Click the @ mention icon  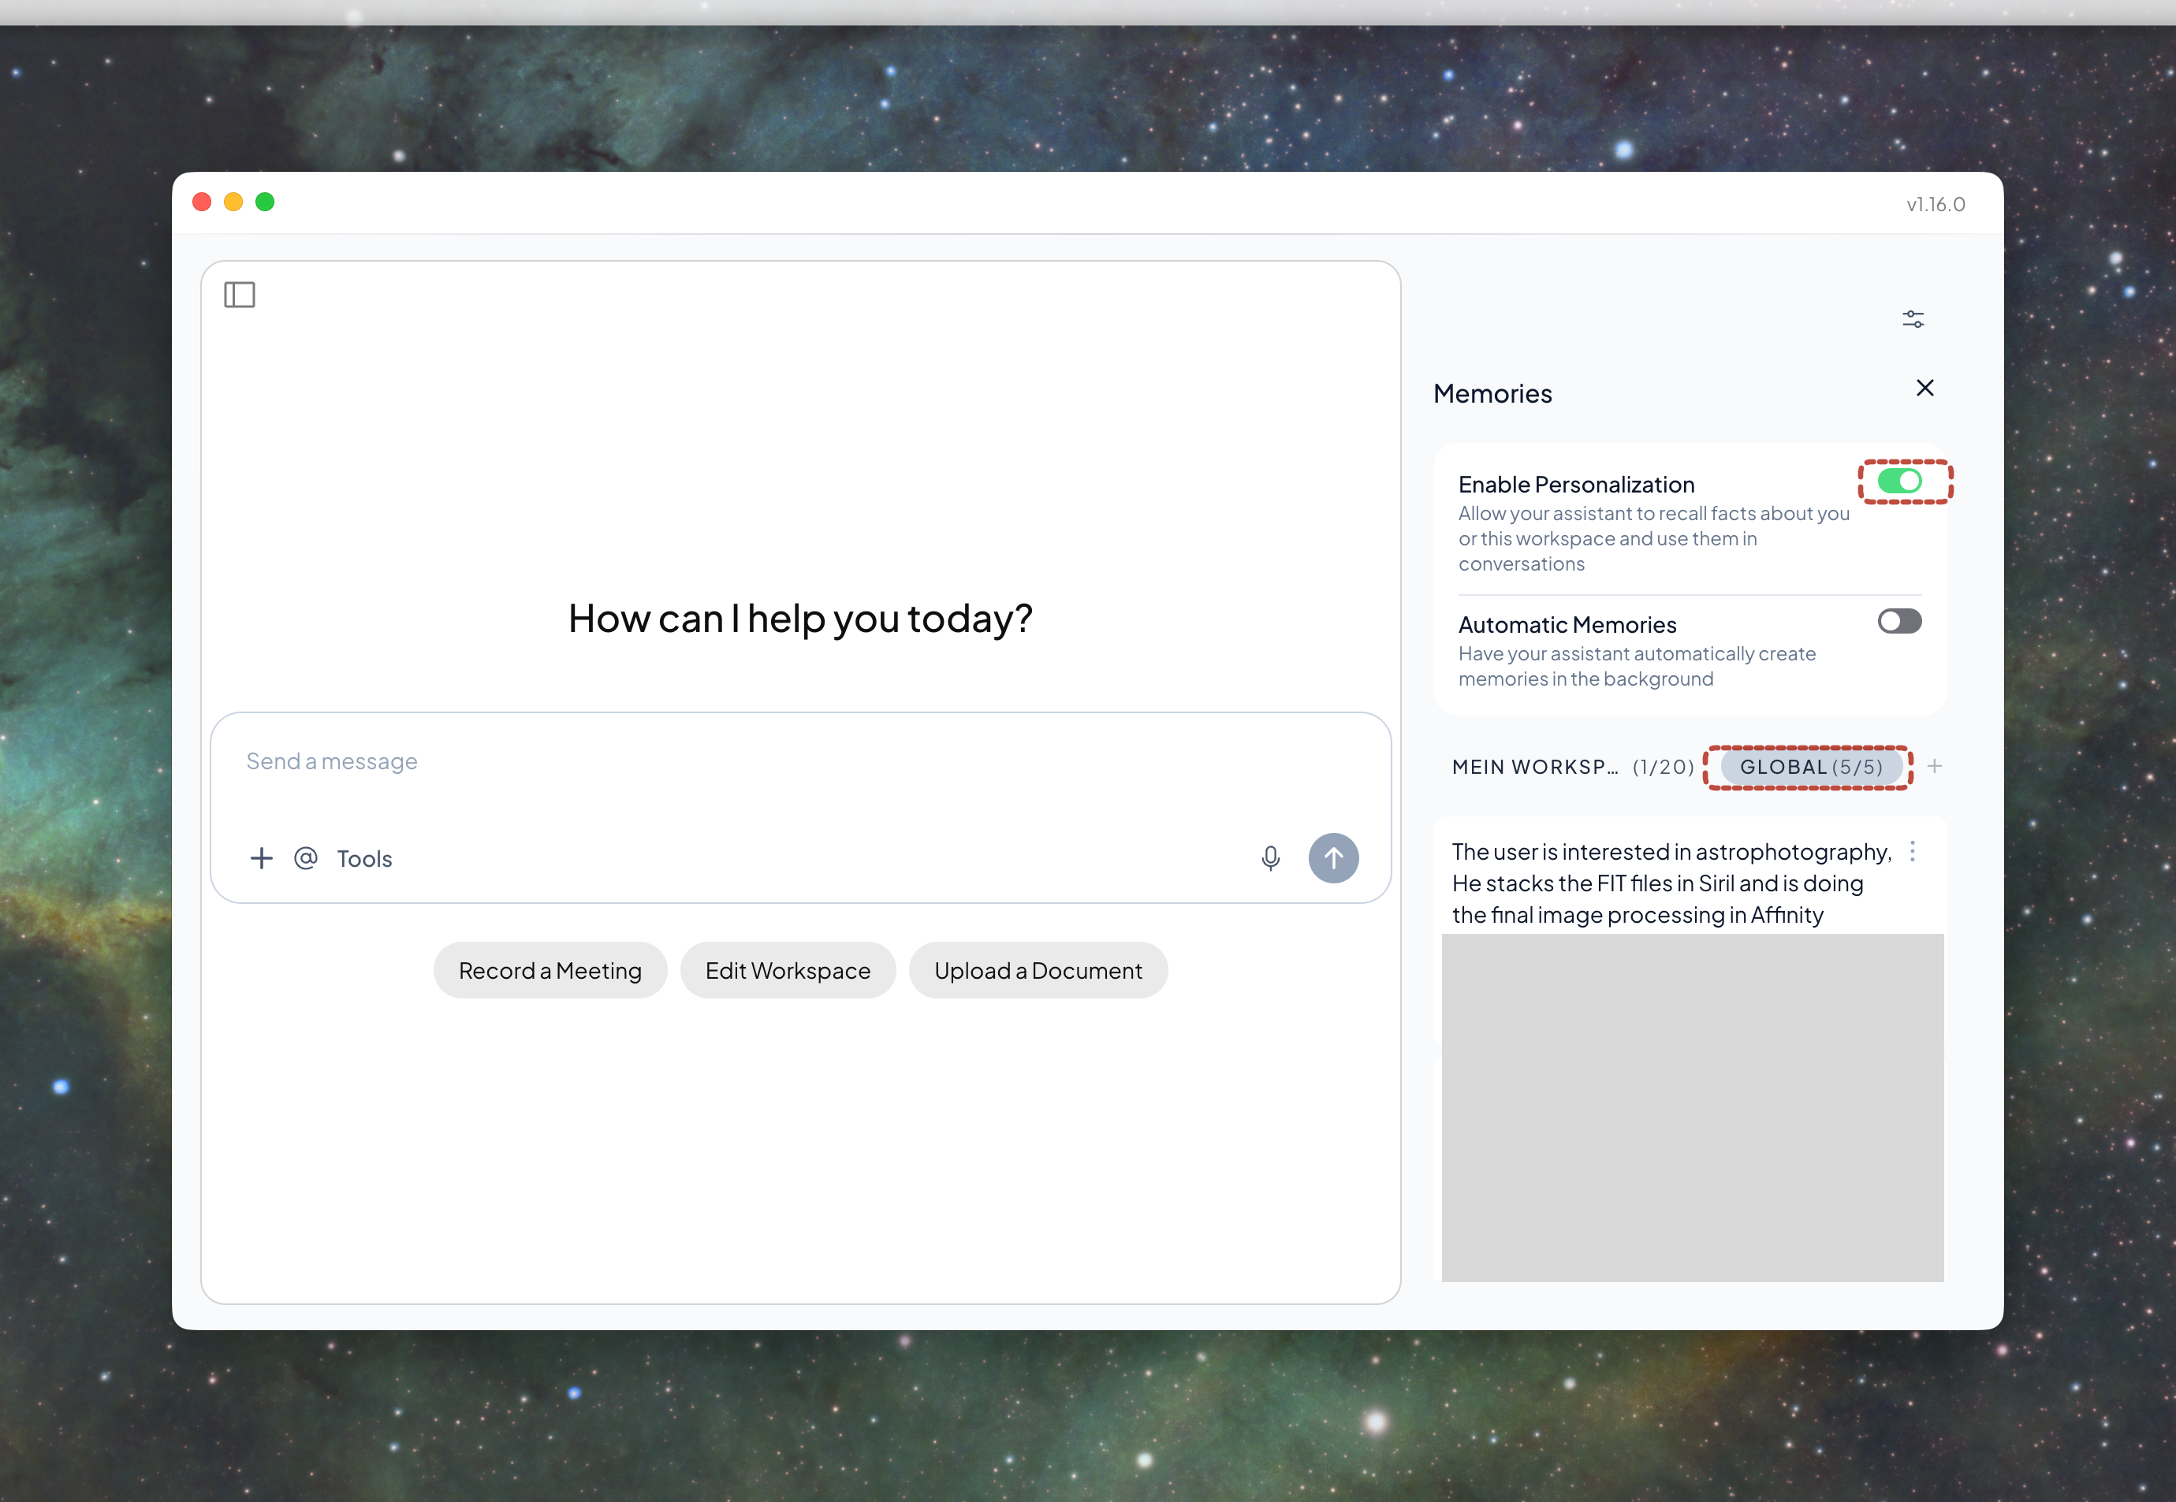click(x=306, y=858)
